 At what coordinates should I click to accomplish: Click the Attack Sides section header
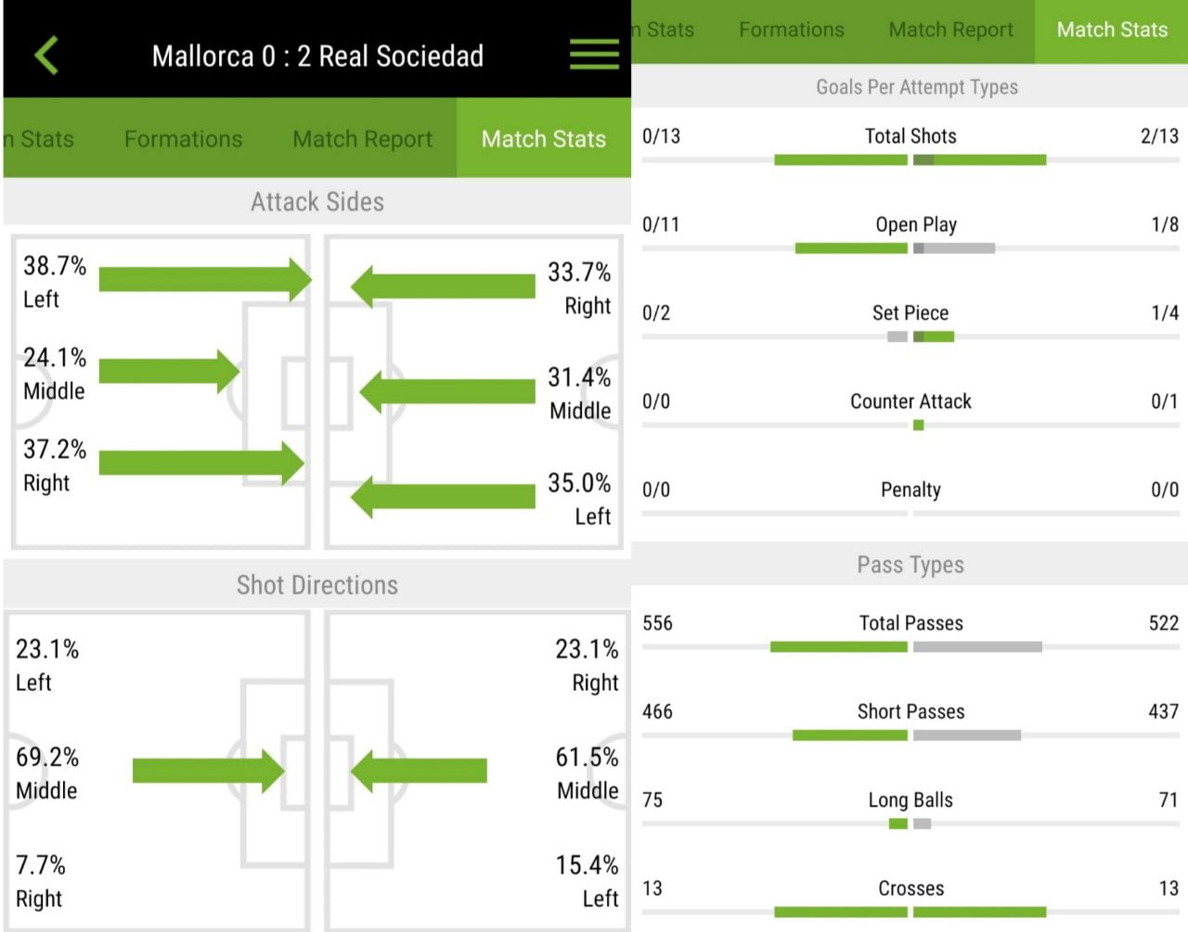pyautogui.click(x=317, y=201)
